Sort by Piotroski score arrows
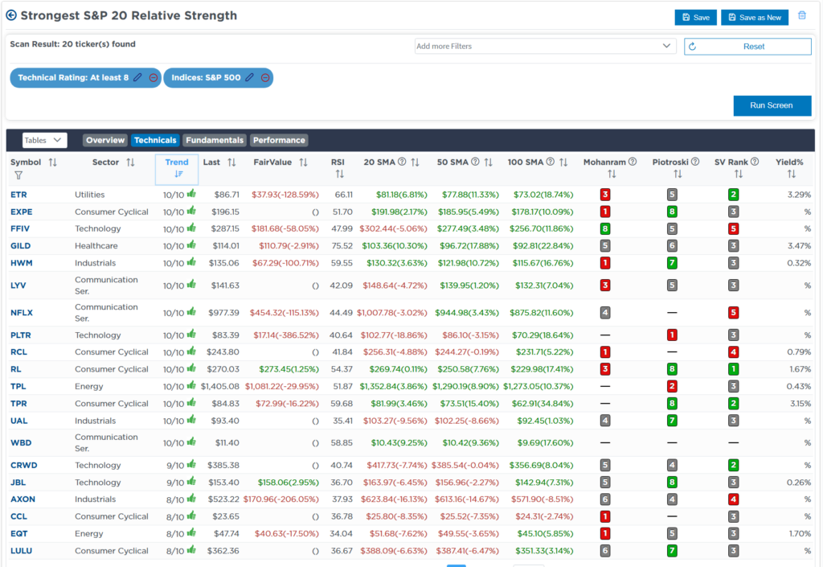This screenshot has height=567, width=823. [678, 174]
